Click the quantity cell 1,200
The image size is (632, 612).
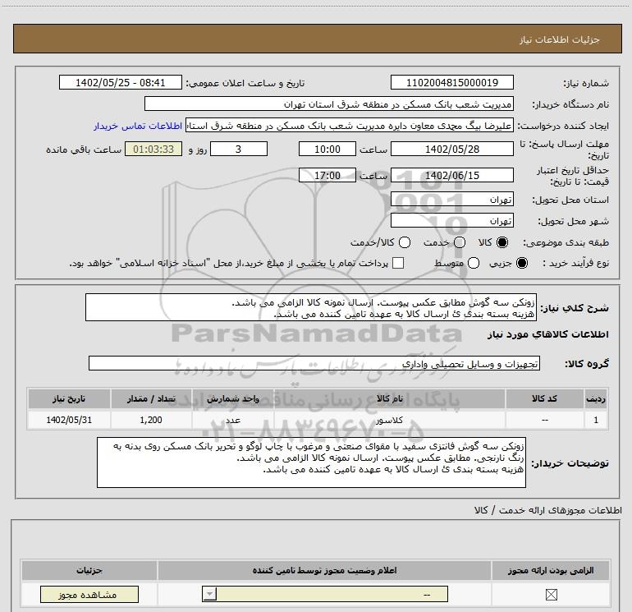coord(151,420)
